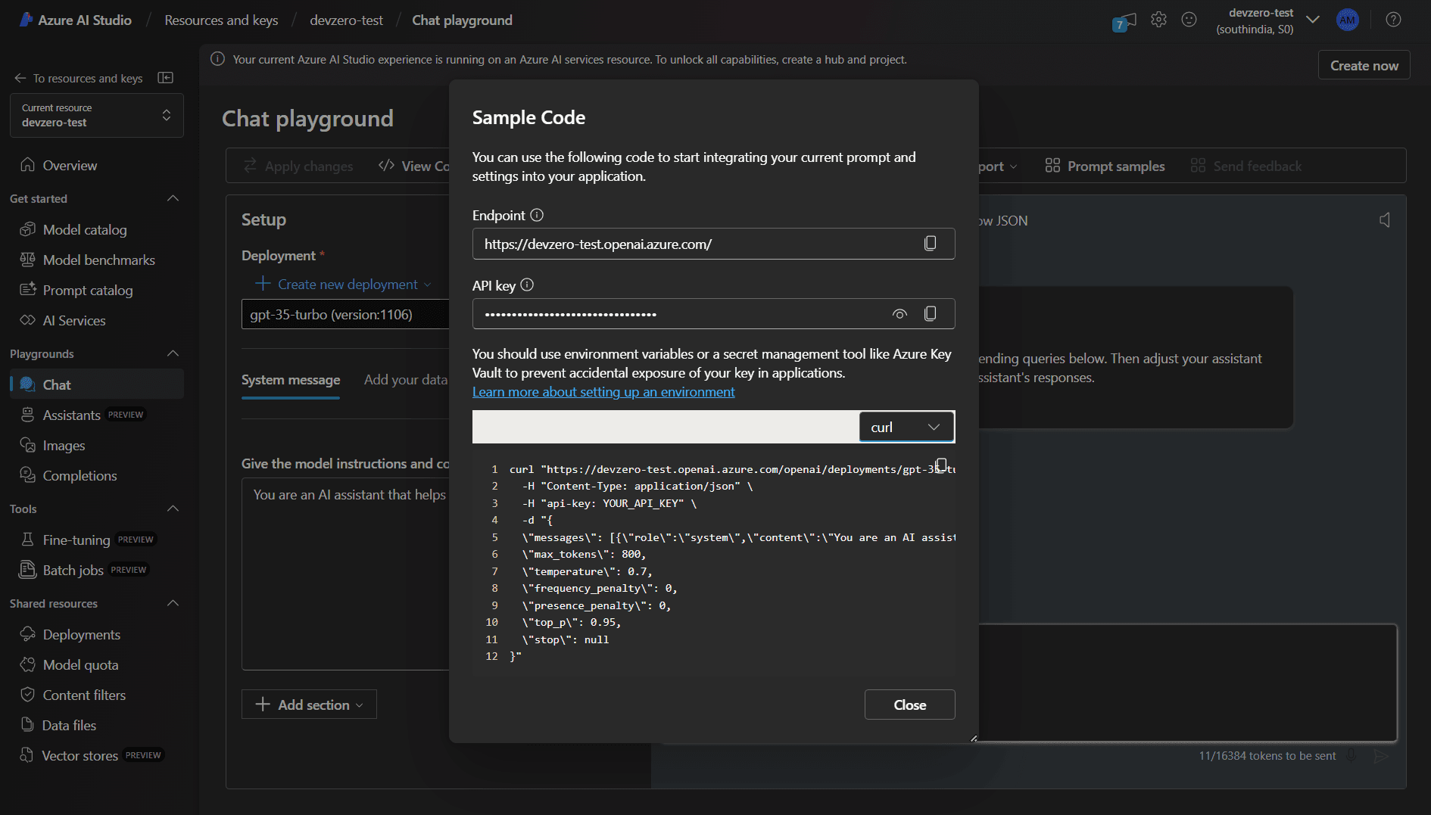This screenshot has height=815, width=1431.
Task: Open the Model catalog from sidebar
Action: coord(84,229)
